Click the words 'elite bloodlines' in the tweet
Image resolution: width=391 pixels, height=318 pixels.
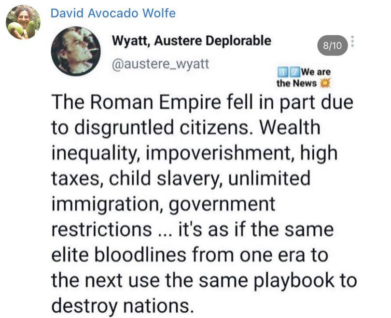(119, 255)
